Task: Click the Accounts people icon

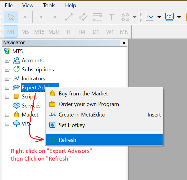Action: [x=16, y=61]
